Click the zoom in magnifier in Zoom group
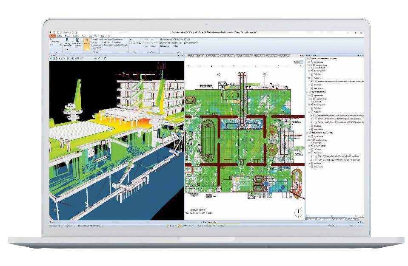Viewport: 408px width, 266px height. click(130, 42)
